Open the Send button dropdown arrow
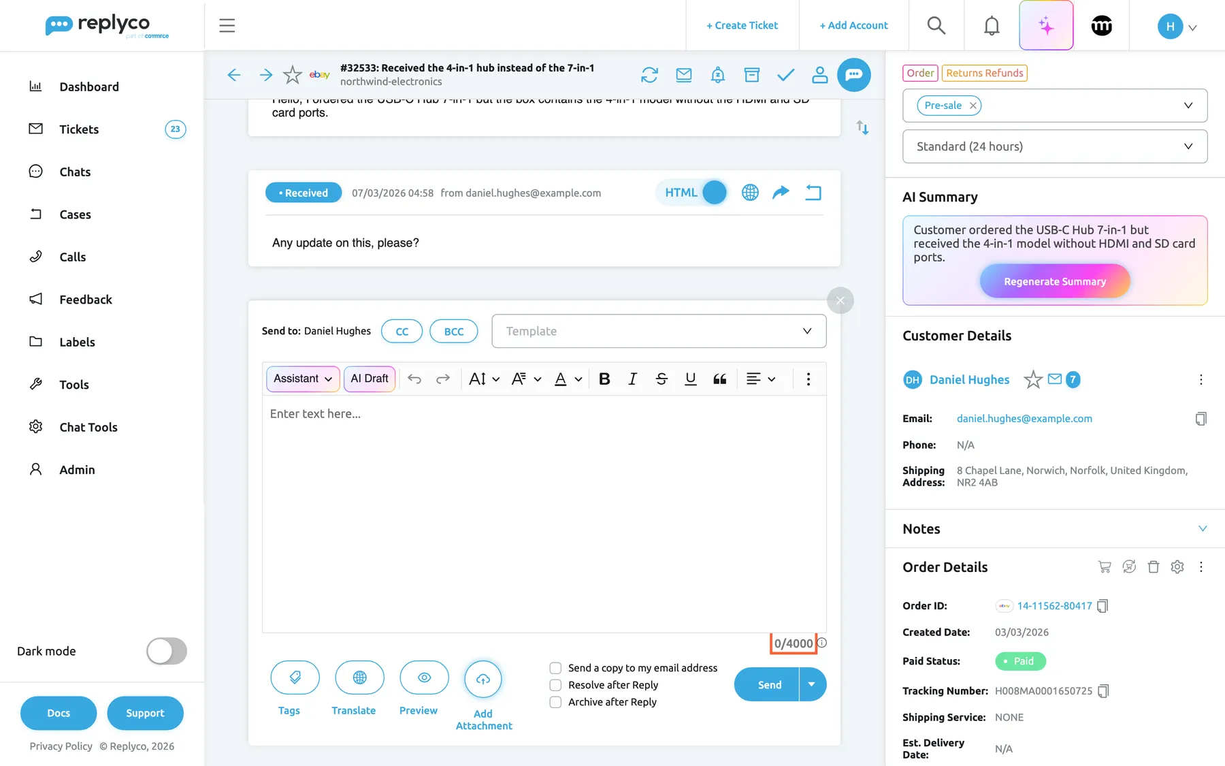Screen dimensions: 1225x766 click(812, 684)
